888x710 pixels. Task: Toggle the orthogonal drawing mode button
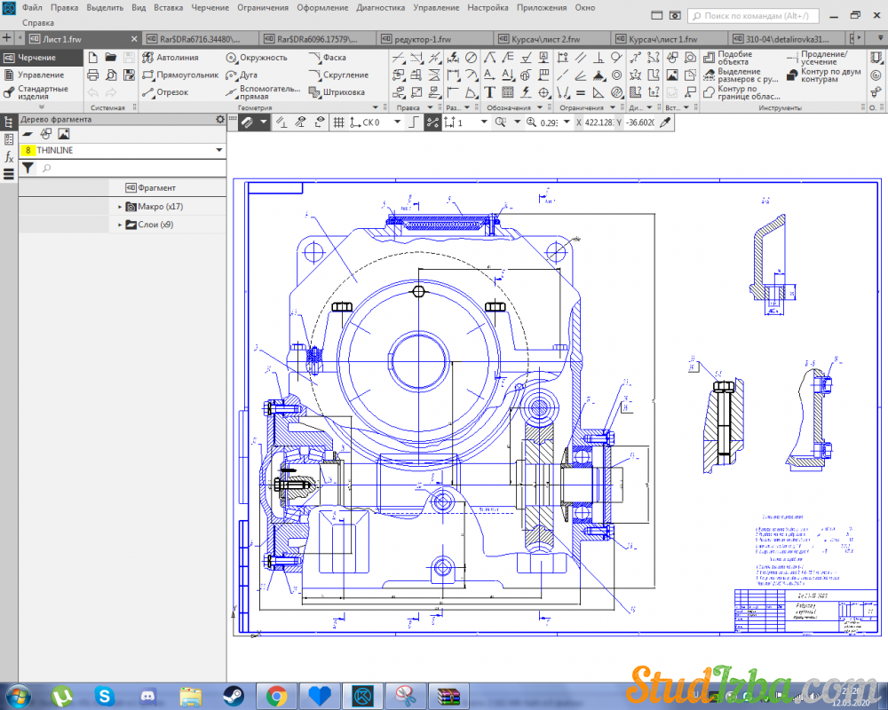click(x=413, y=122)
